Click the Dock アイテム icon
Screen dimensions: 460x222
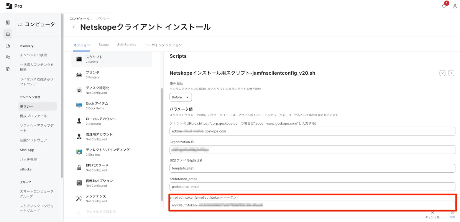(79, 106)
